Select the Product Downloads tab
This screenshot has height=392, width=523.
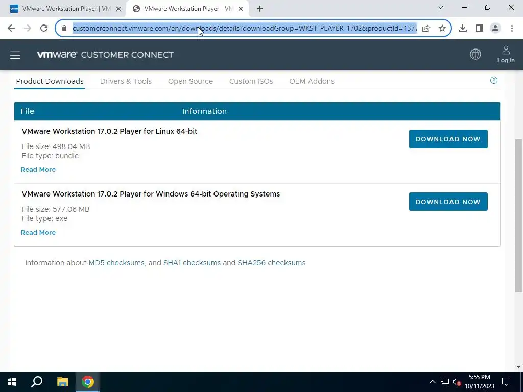tap(50, 81)
